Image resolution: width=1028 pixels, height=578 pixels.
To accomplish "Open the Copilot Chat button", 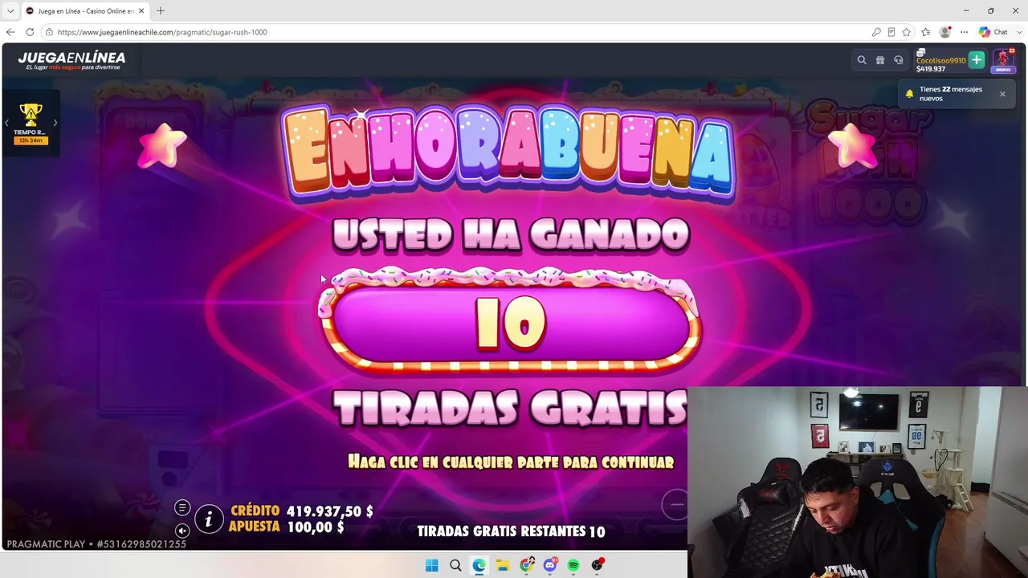I will click(993, 32).
